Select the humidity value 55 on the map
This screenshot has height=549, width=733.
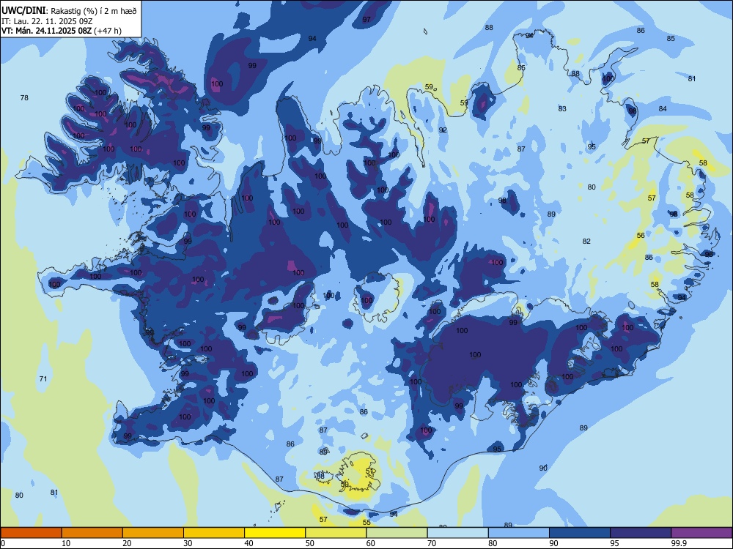point(366,523)
